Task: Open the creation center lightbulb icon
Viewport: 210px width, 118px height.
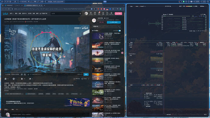Action: point(111,13)
